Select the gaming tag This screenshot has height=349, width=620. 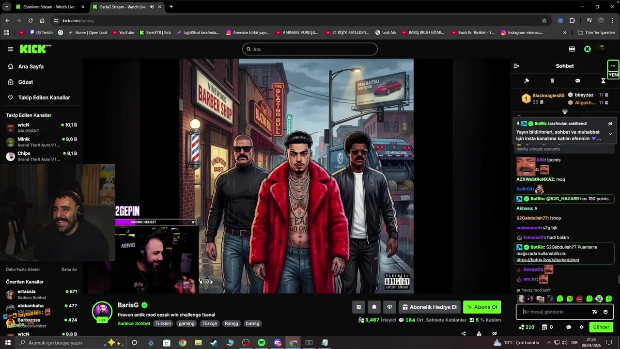tap(186, 323)
